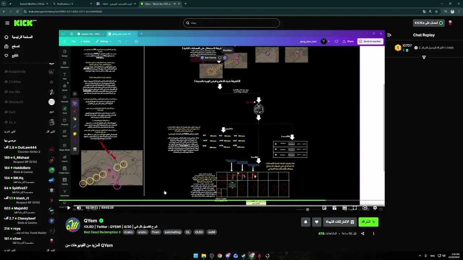Viewport: 463px width, 260px height.
Task: Click the fivem tag
Action: tap(156, 232)
